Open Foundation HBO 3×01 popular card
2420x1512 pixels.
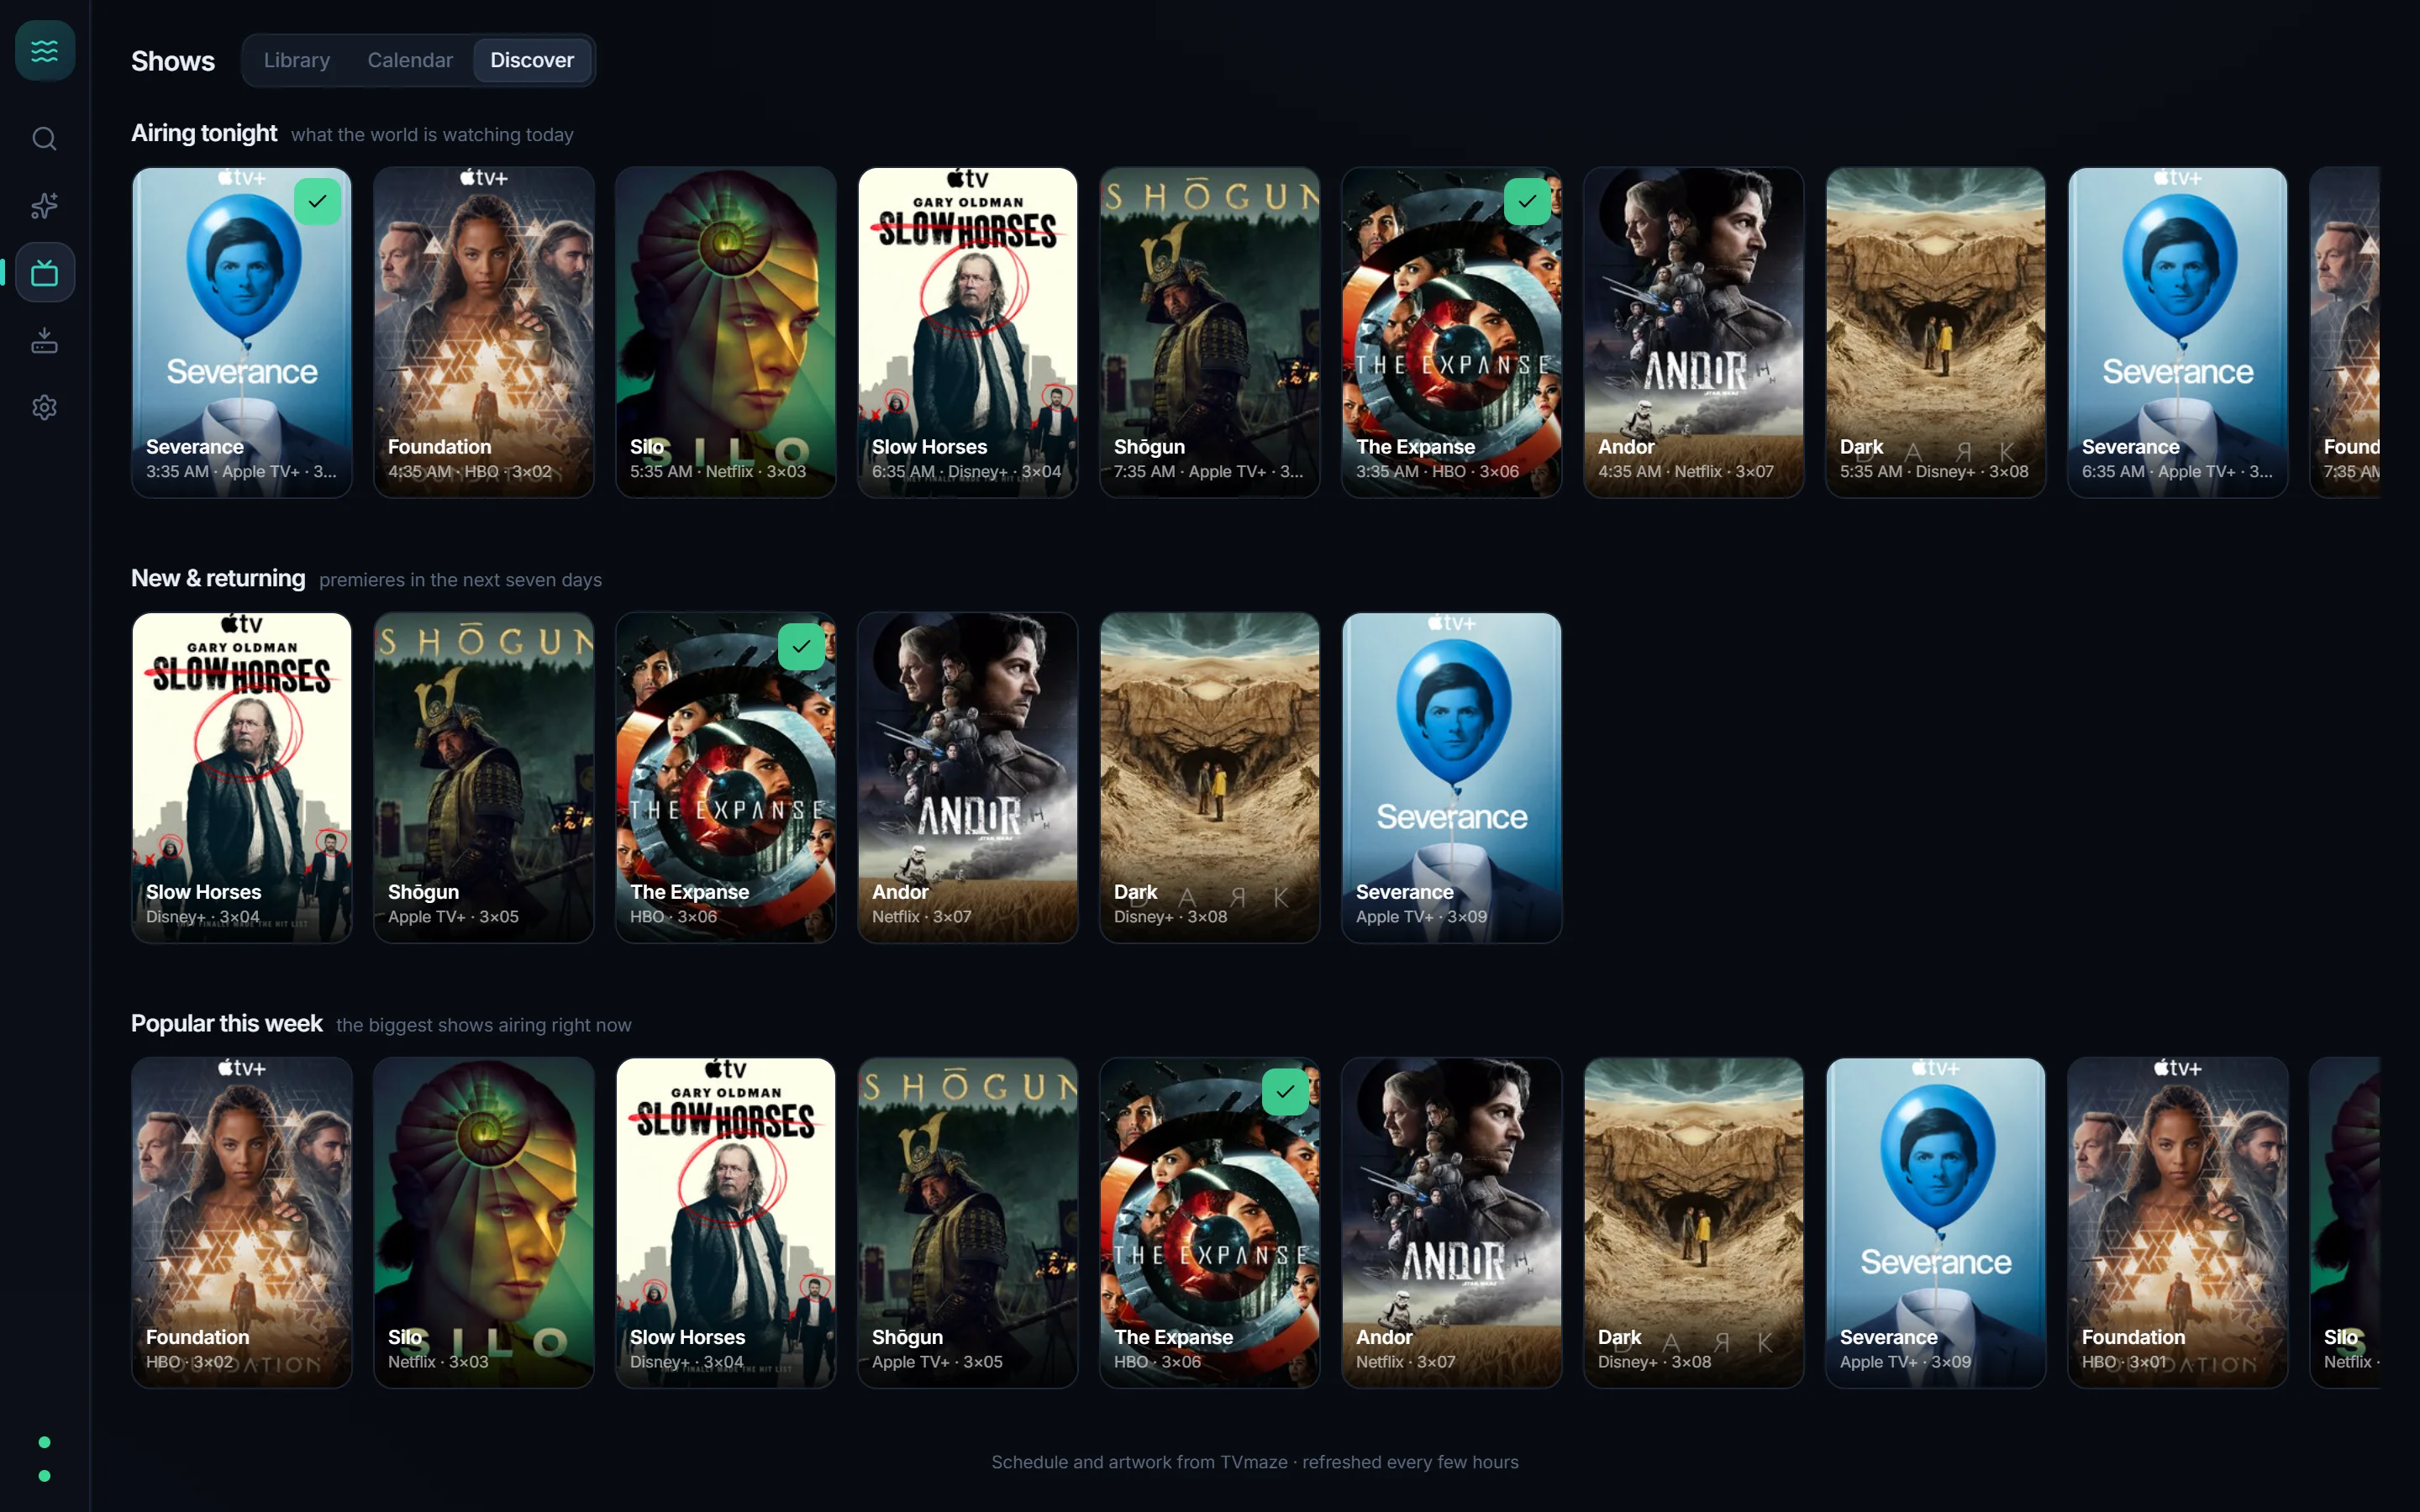(2178, 1222)
